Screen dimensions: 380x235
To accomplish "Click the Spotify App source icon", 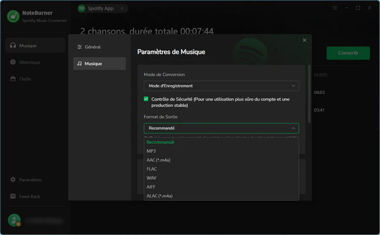I will pyautogui.click(x=81, y=9).
